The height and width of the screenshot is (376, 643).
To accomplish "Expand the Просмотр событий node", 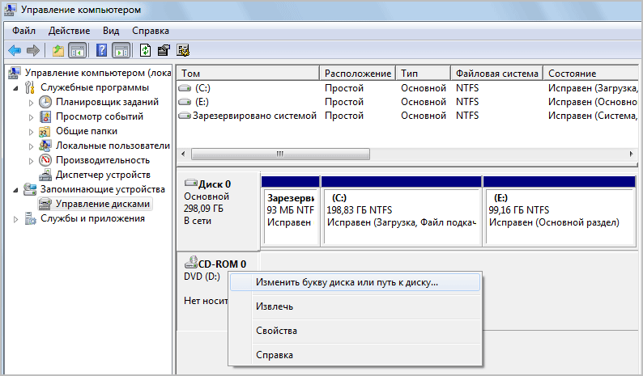I will click(x=31, y=117).
